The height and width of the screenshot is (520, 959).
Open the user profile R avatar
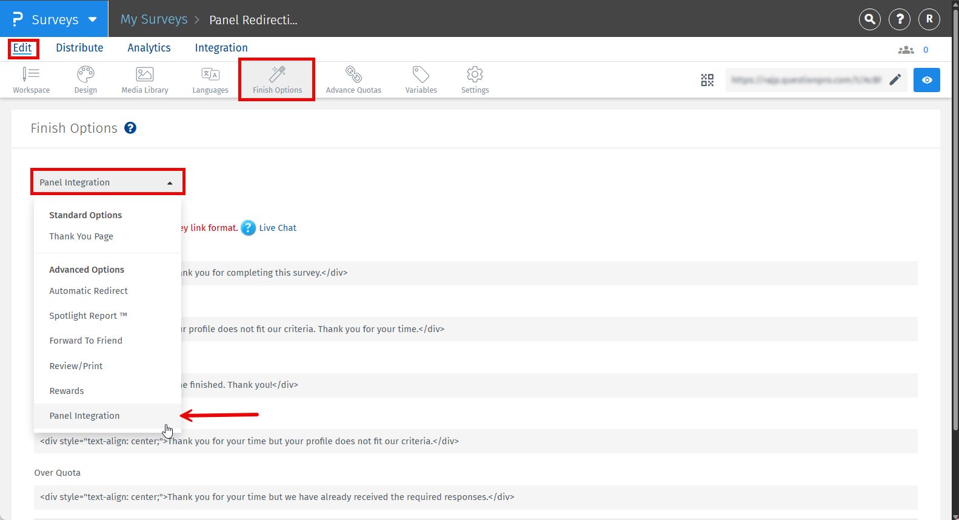tap(929, 19)
